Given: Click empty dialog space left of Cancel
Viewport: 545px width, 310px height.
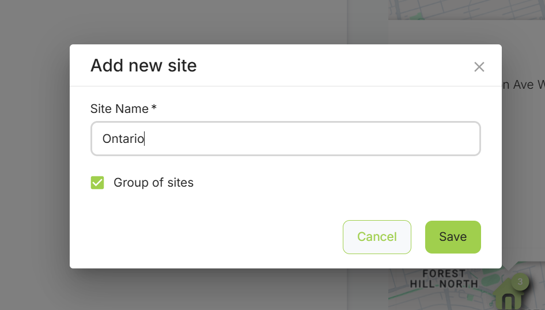Looking at the screenshot, I should pos(219,237).
